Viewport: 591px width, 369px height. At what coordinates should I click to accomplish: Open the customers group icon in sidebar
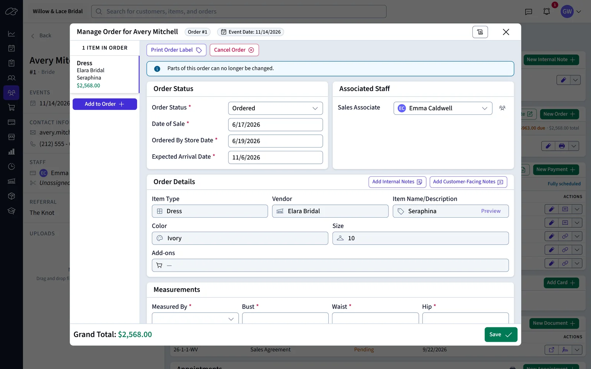[11, 93]
